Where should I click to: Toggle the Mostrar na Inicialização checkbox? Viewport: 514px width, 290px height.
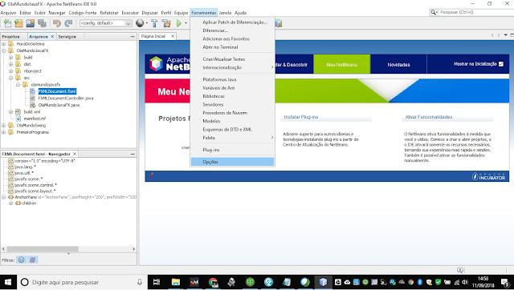(x=501, y=64)
